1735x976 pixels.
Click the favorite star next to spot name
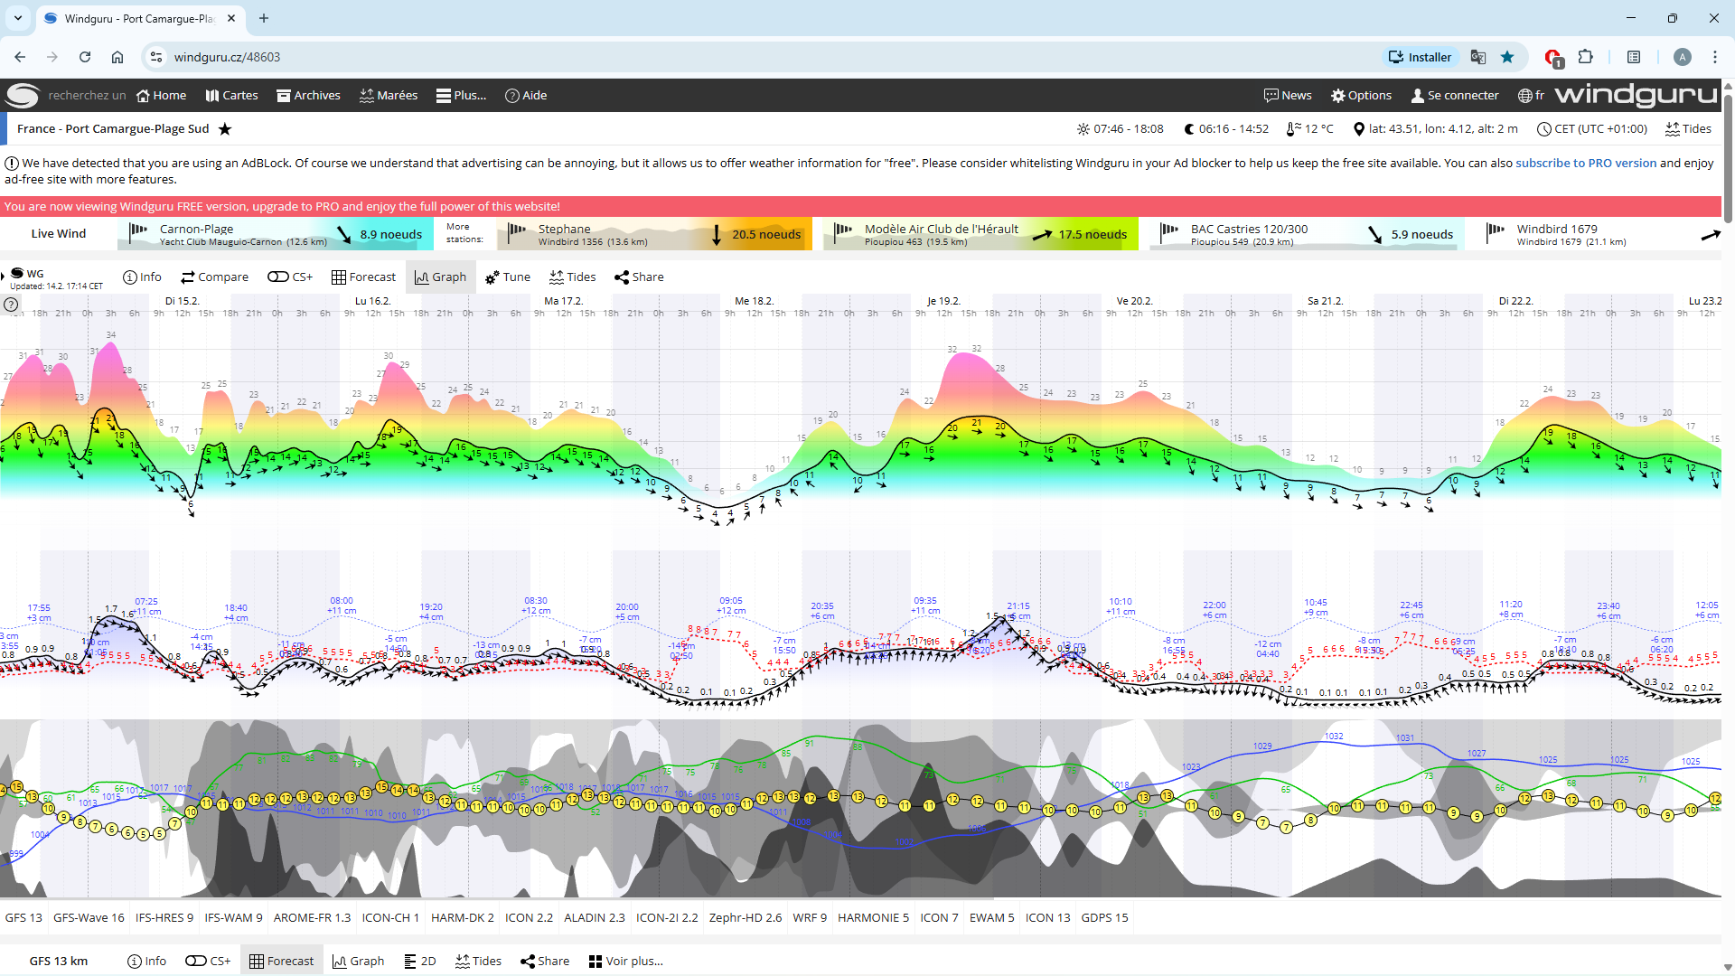[x=225, y=129]
